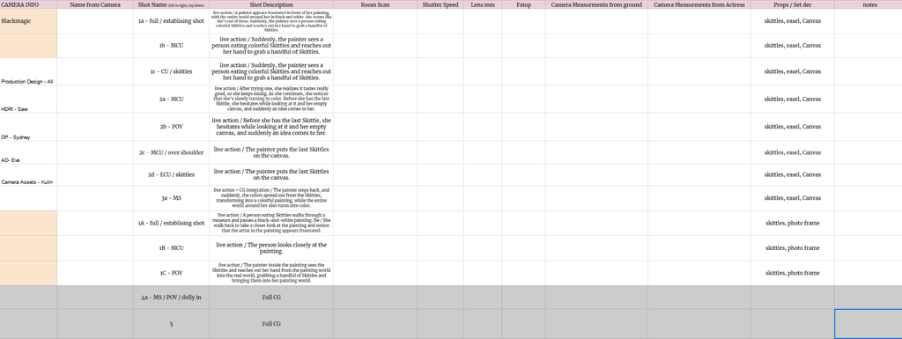Click 'skittles, photo frame' in the 1C row
902x339 pixels.
(x=792, y=273)
